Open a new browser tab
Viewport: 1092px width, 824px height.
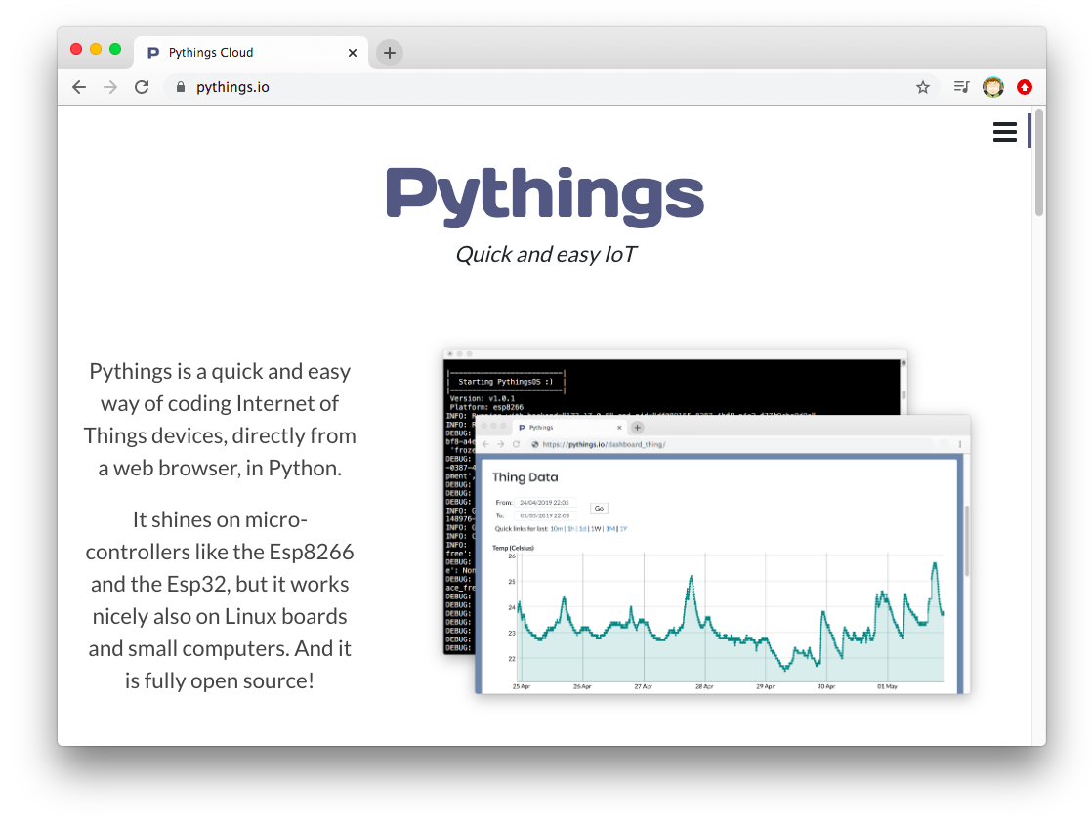390,52
